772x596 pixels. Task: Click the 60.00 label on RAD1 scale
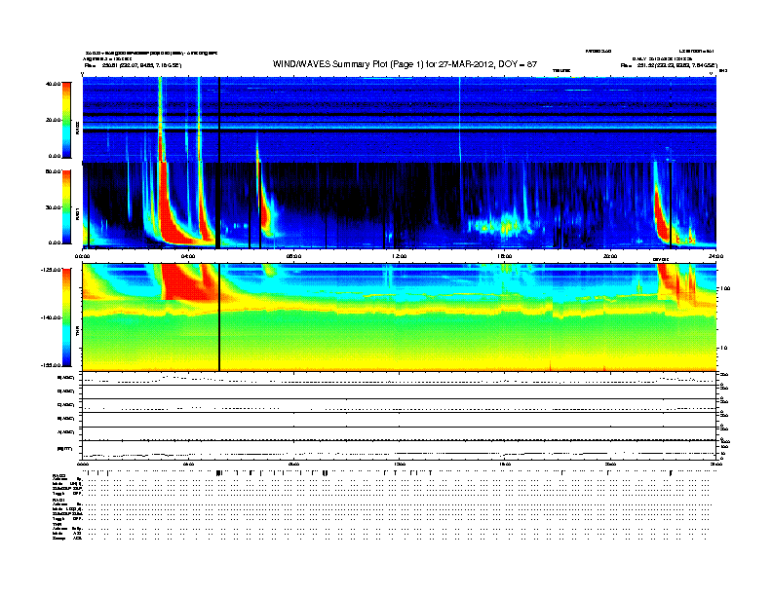[x=53, y=171]
